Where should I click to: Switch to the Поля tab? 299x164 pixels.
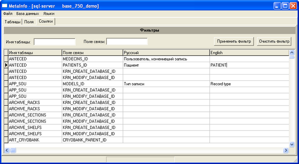(29, 22)
